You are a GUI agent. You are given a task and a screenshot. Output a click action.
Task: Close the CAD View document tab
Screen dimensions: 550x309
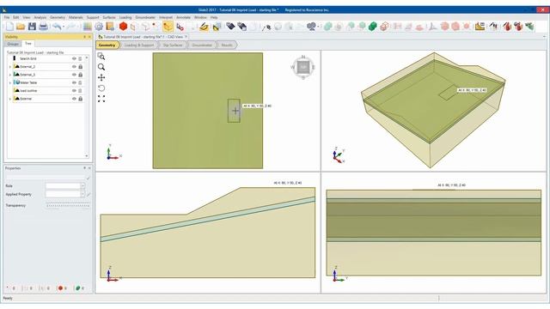click(x=186, y=36)
